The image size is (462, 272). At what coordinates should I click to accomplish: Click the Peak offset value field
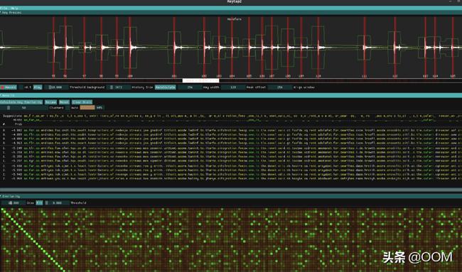click(233, 87)
